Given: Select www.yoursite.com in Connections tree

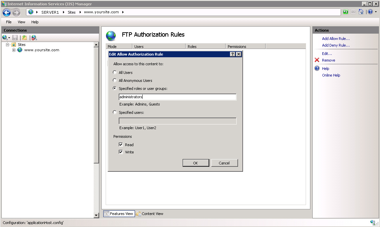Looking at the screenshot, I should [x=42, y=50].
